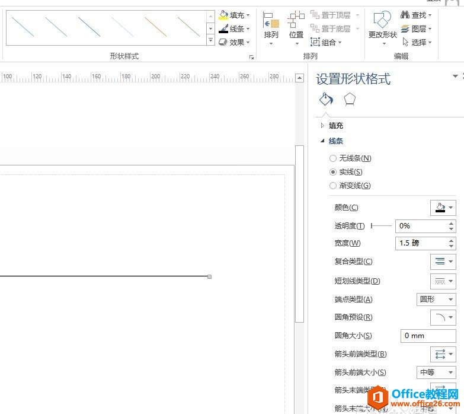Open the Cap type (端点类型) dropdown
Image resolution: width=464 pixels, height=414 pixels.
pyautogui.click(x=437, y=300)
